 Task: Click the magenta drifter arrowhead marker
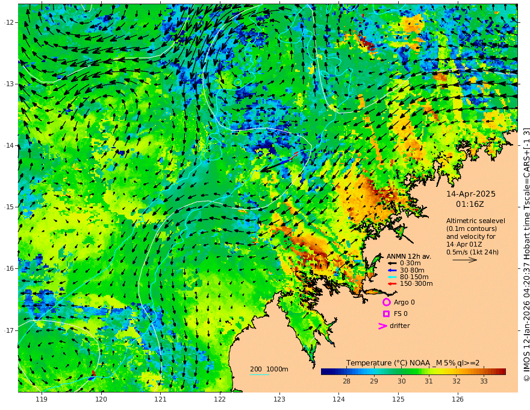(382, 326)
